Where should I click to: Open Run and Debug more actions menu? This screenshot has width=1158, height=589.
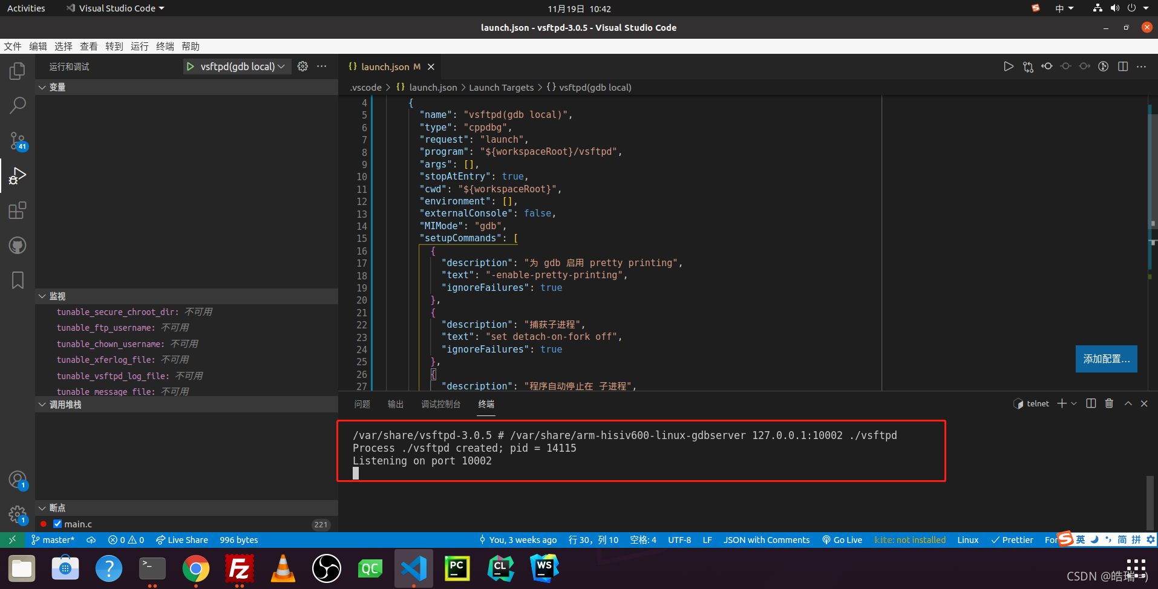click(x=322, y=67)
